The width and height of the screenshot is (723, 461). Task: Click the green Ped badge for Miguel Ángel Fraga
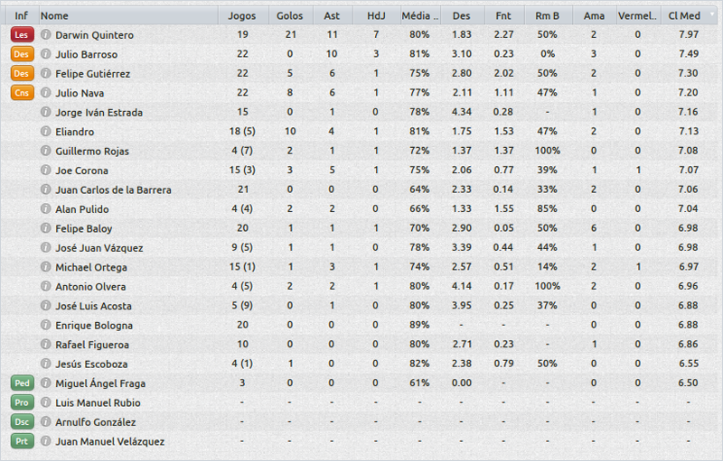click(21, 383)
